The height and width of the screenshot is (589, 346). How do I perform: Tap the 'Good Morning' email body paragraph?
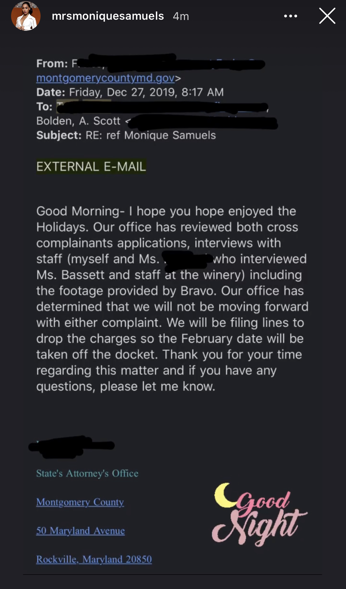[172, 299]
